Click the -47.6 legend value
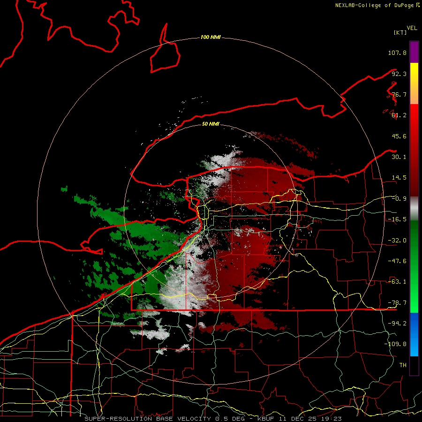 pyautogui.click(x=397, y=261)
